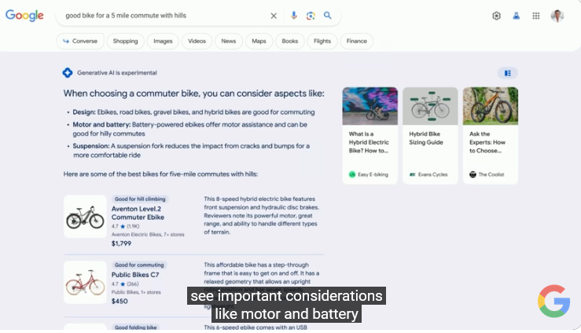Click The Coolist source label
The height and width of the screenshot is (333, 581).
pos(487,174)
